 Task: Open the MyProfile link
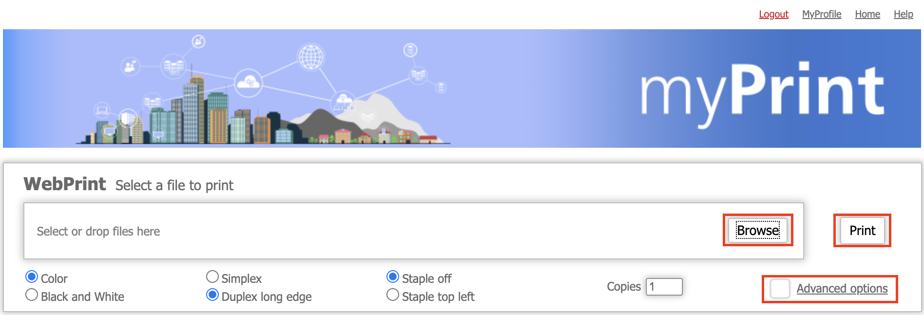click(822, 14)
